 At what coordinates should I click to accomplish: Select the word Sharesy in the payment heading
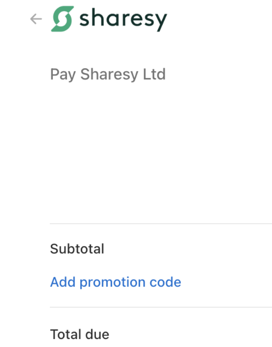pos(109,75)
